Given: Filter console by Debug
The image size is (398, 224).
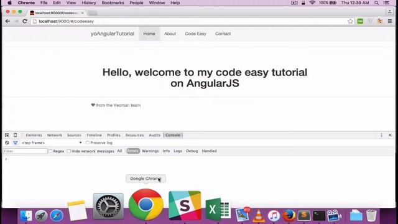Looking at the screenshot, I should click(x=192, y=151).
